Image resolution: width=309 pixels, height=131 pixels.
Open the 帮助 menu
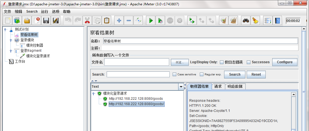pos(66,12)
